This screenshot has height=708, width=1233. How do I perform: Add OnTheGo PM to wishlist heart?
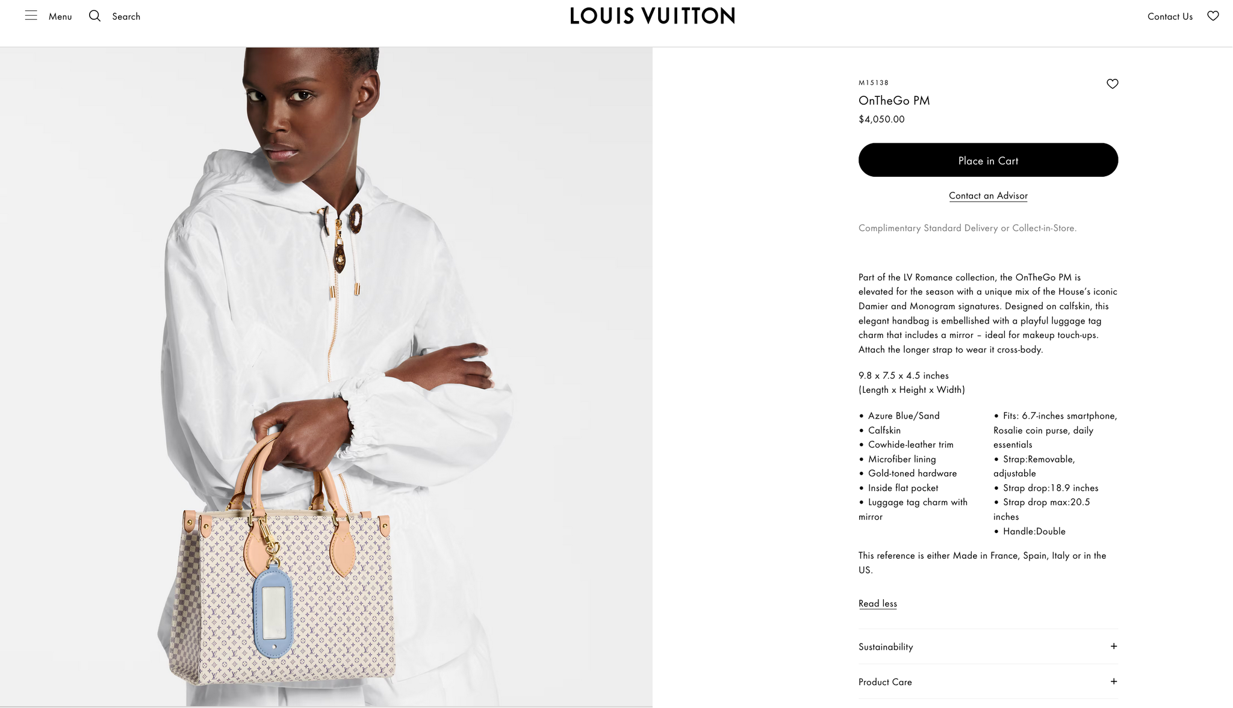1112,84
